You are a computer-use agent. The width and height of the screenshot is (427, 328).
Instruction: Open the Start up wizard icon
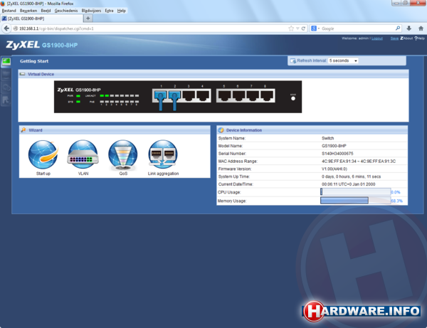(x=43, y=155)
